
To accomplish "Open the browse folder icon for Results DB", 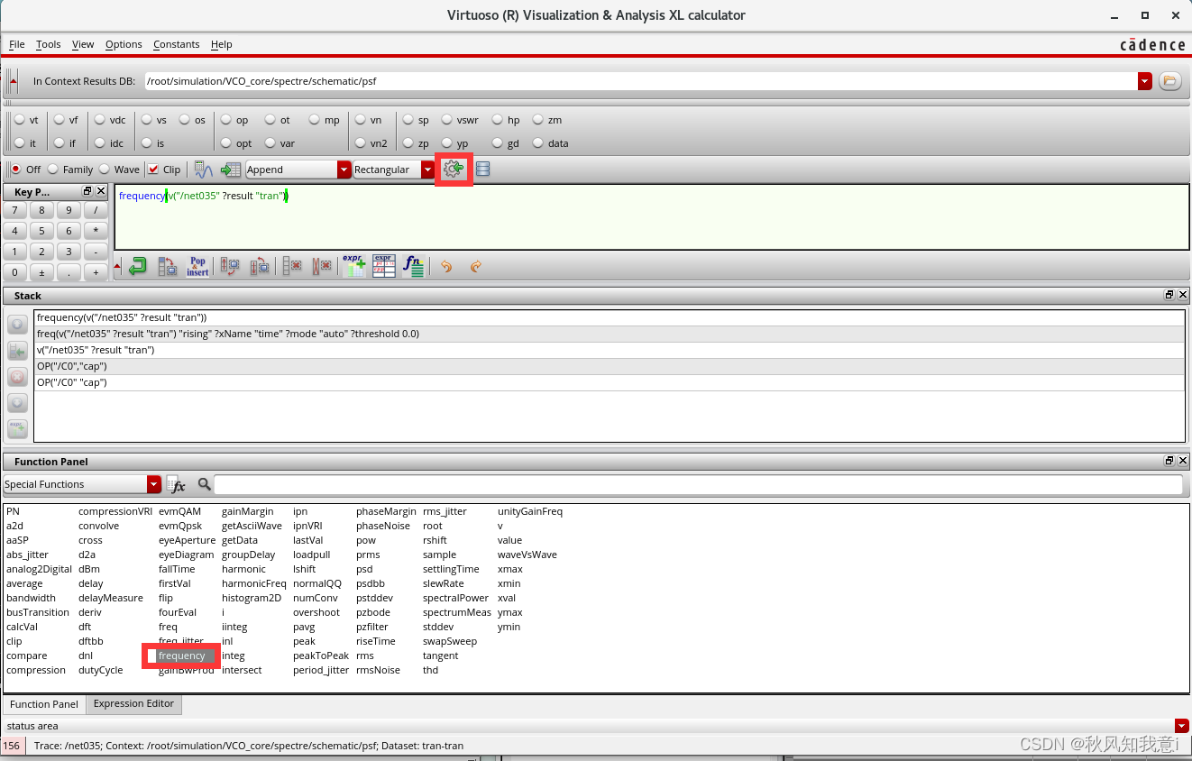I will [1169, 81].
